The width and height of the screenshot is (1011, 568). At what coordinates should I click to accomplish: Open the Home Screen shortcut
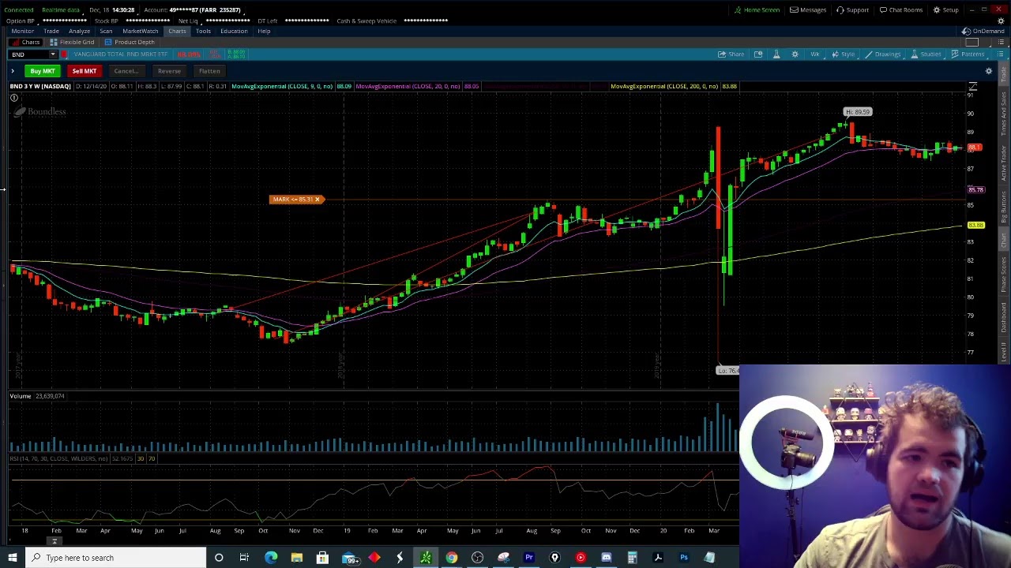(757, 9)
